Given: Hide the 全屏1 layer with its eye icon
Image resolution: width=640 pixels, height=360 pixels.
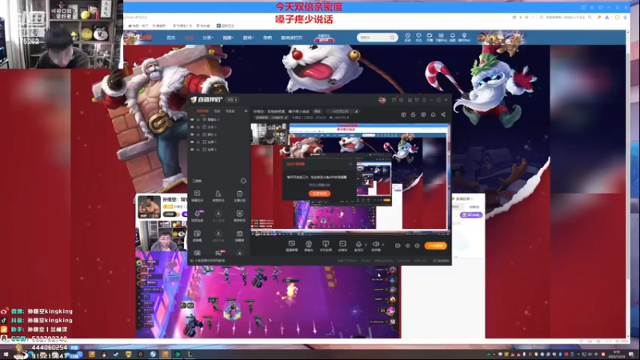Looking at the screenshot, I should point(192,142).
